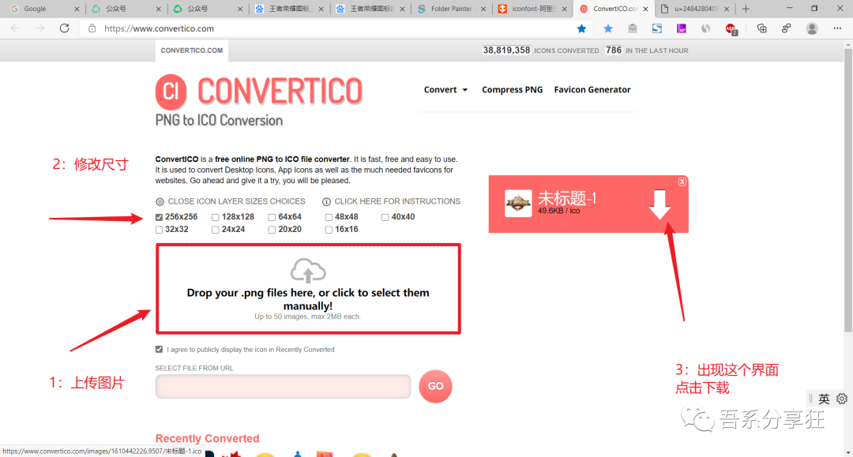Click the cloud upload icon in the drop zone
This screenshot has width=853, height=457.
coord(308,270)
